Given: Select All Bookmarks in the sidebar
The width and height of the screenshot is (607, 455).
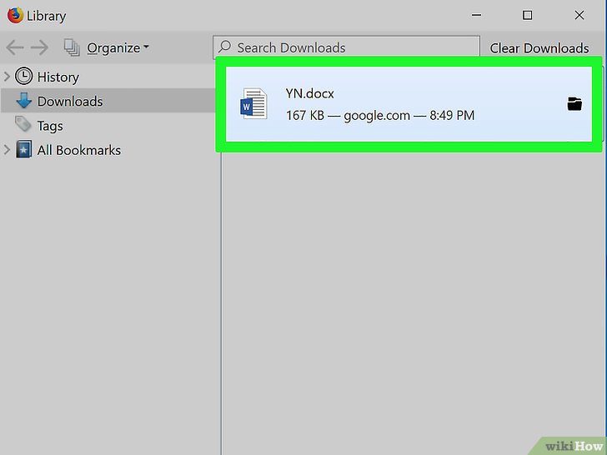Looking at the screenshot, I should click(79, 150).
